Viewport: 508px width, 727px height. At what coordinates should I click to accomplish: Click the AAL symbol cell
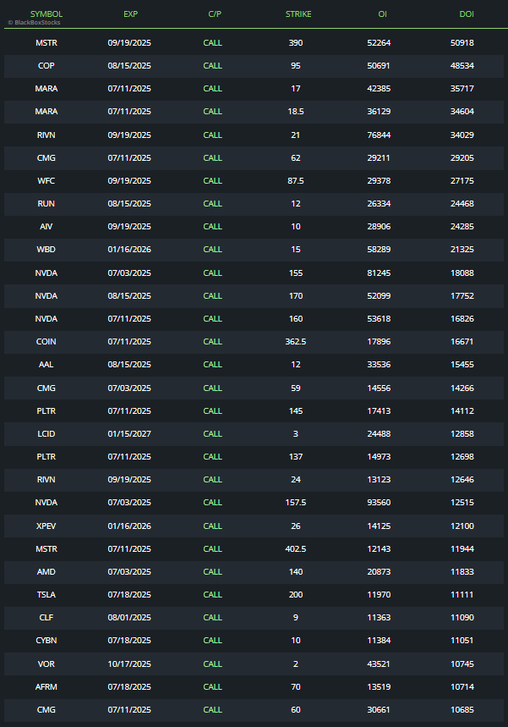(46, 365)
